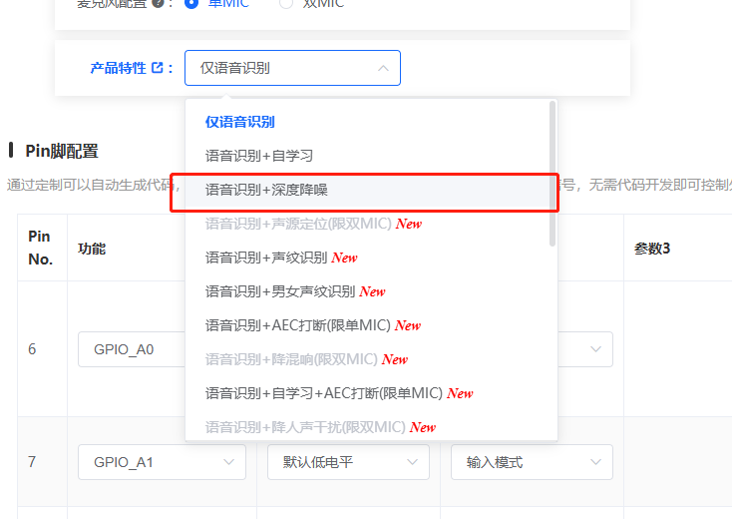Screen dimensions: 732x519
Task: Click the microphone config help icon
Action: point(159,3)
